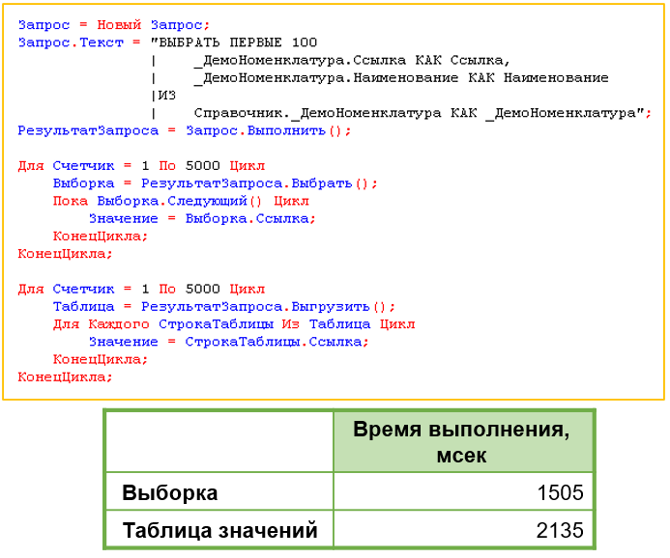Click table header "Время выполнения, мсек"

coord(463,442)
